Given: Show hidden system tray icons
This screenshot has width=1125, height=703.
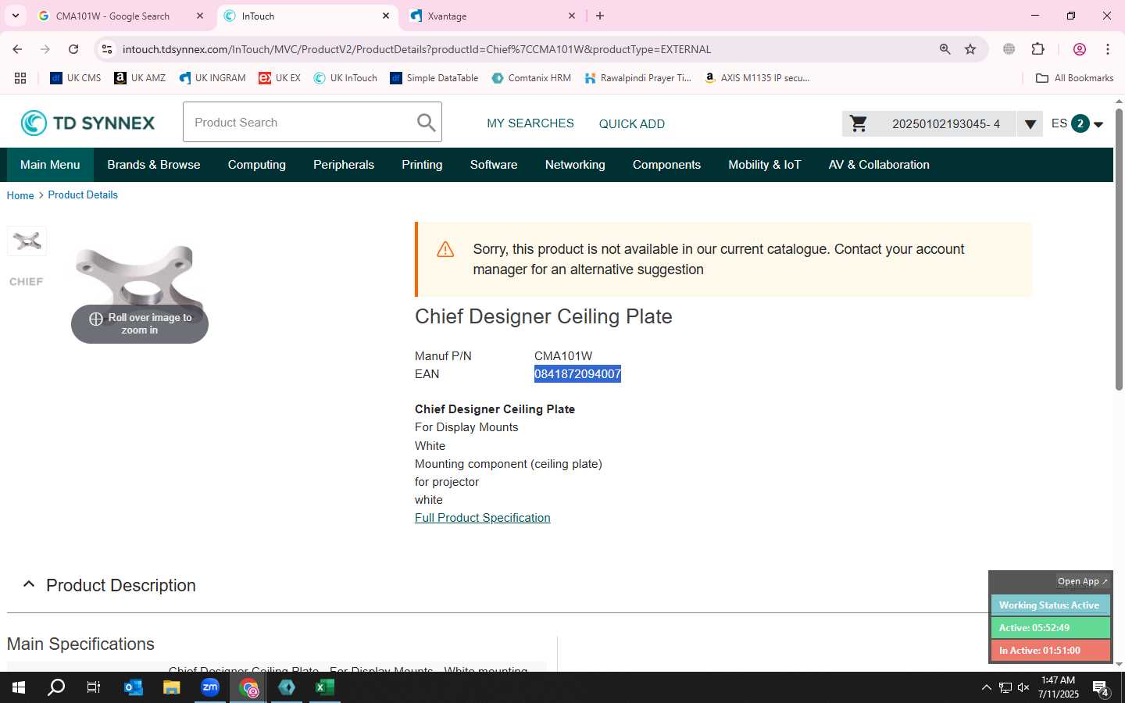Looking at the screenshot, I should 986,687.
